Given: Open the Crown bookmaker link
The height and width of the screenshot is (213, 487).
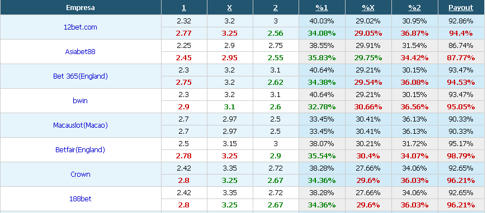Looking at the screenshot, I should tap(81, 175).
